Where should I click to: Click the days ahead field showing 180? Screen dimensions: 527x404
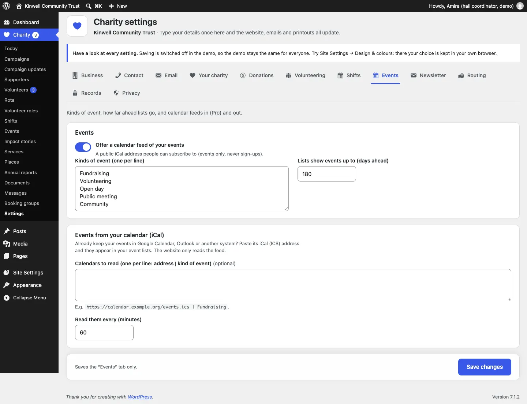pyautogui.click(x=327, y=174)
